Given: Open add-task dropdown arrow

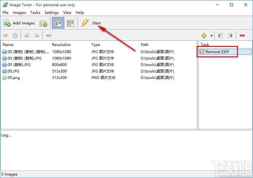Looking at the screenshot, I should click(211, 35).
